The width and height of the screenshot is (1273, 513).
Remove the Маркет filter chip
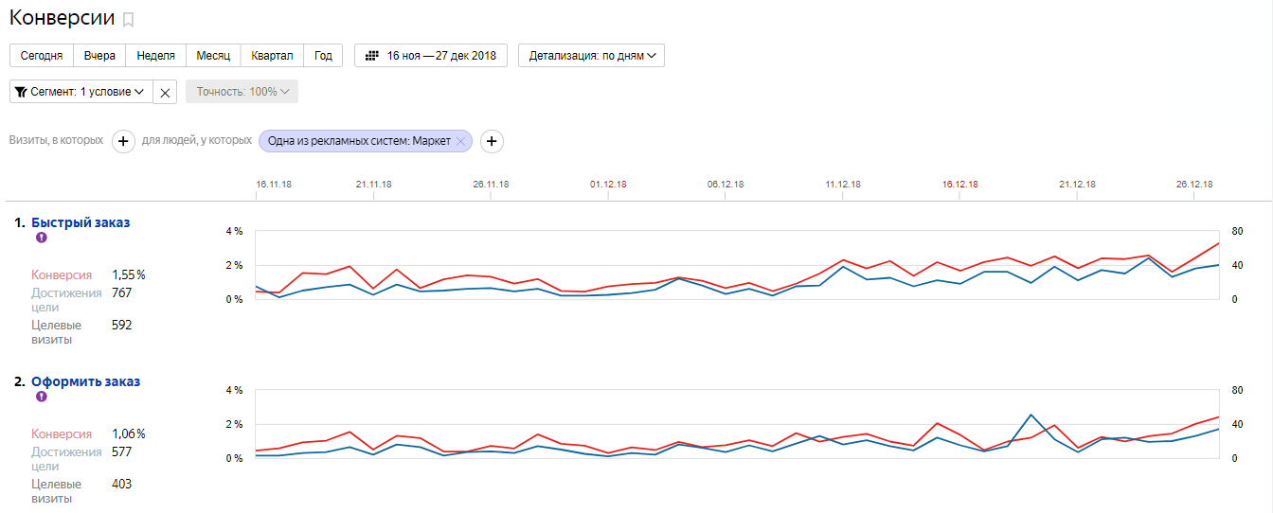point(460,141)
